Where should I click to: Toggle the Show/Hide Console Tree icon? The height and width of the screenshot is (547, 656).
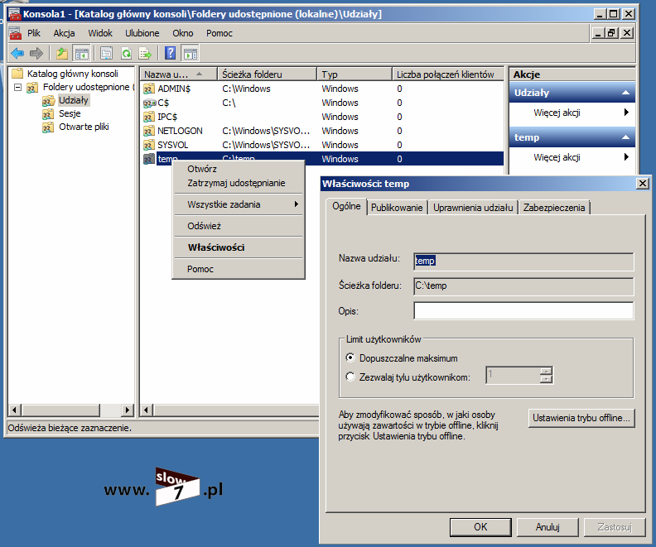pos(82,54)
